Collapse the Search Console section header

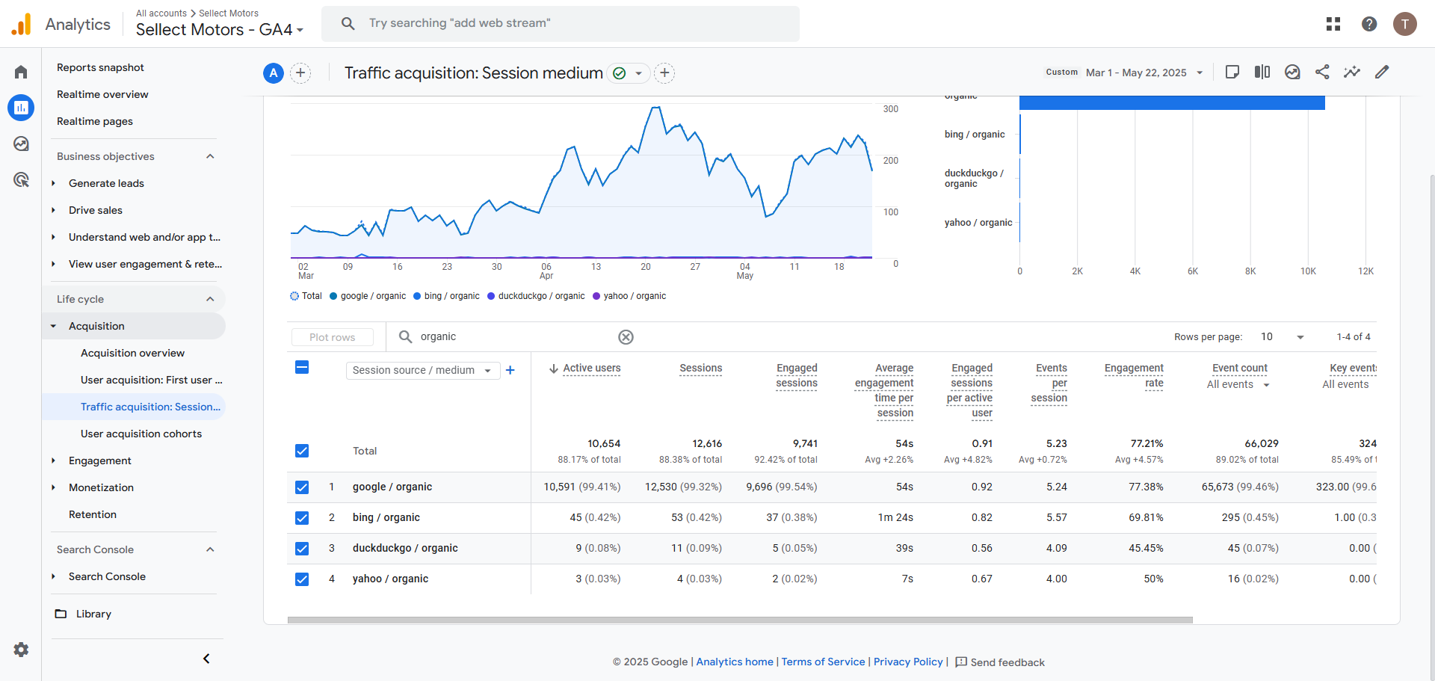point(210,549)
